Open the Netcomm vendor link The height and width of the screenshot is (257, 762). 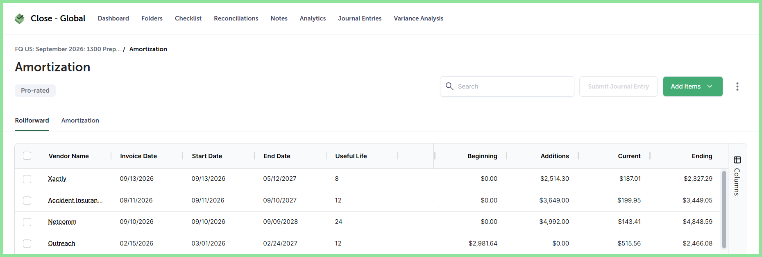(x=62, y=222)
